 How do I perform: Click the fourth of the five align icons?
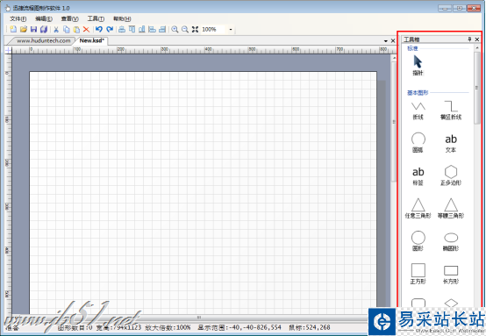point(152,29)
